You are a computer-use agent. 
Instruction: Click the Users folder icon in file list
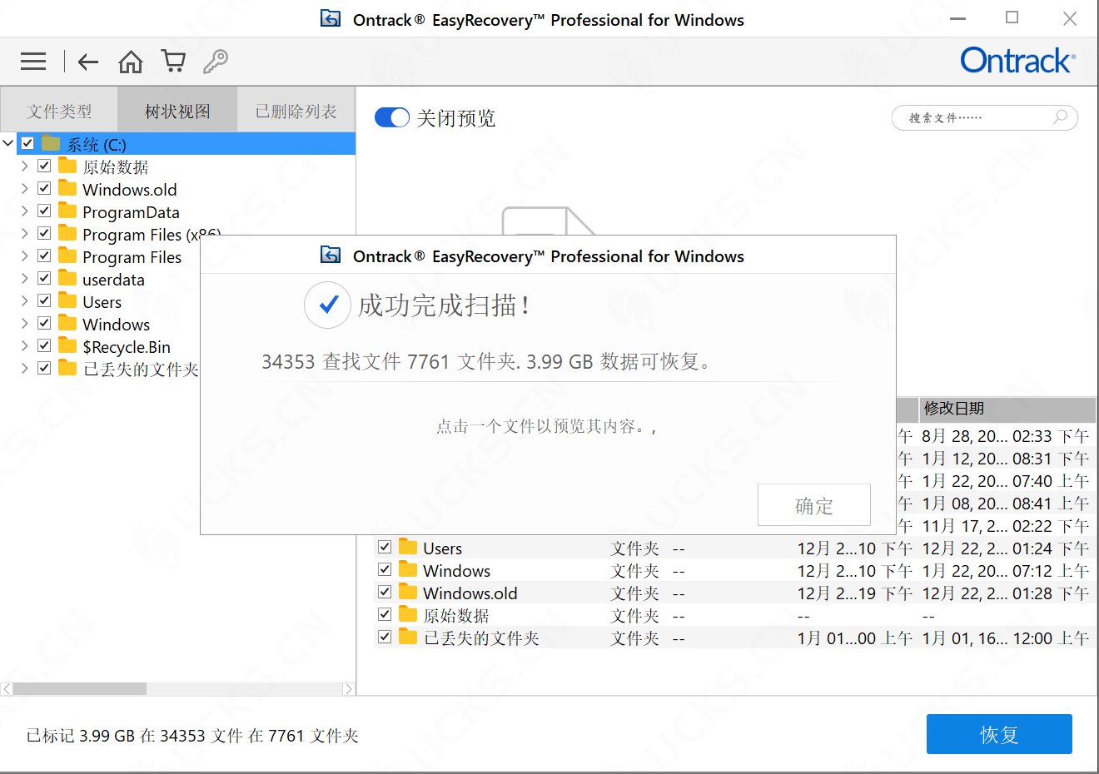click(x=408, y=548)
